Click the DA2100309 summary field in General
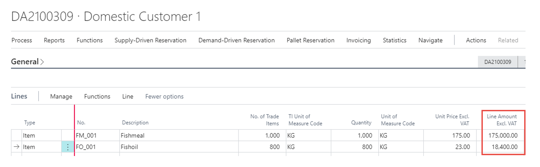Viewport: 540px width, 167px height. [x=498, y=62]
